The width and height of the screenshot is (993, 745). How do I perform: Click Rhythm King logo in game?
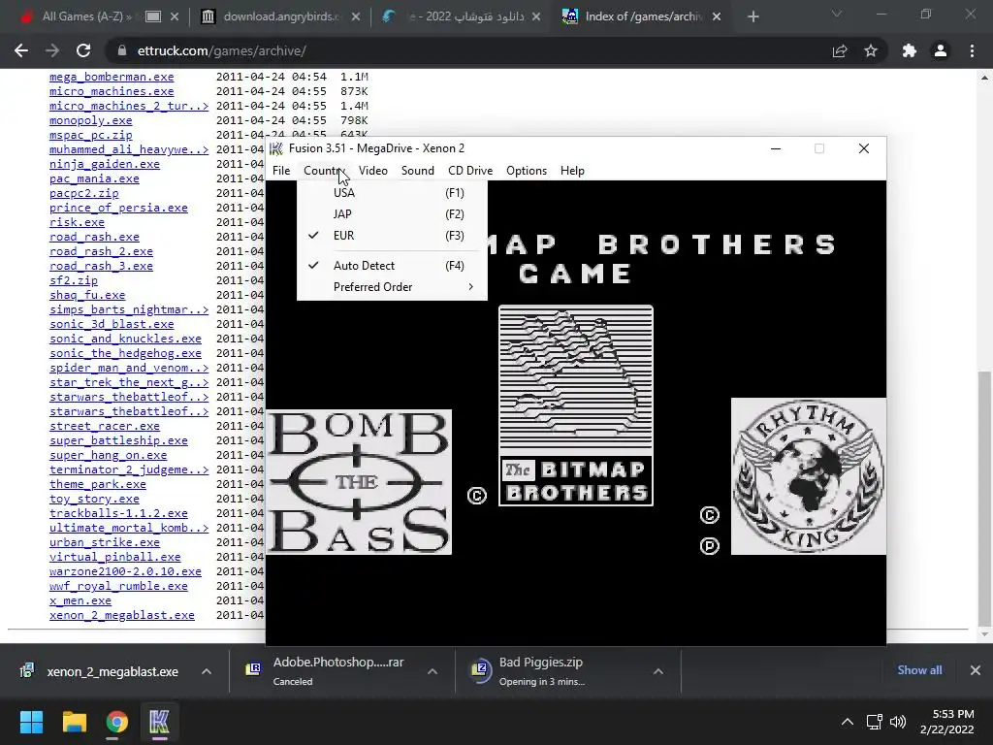click(809, 476)
